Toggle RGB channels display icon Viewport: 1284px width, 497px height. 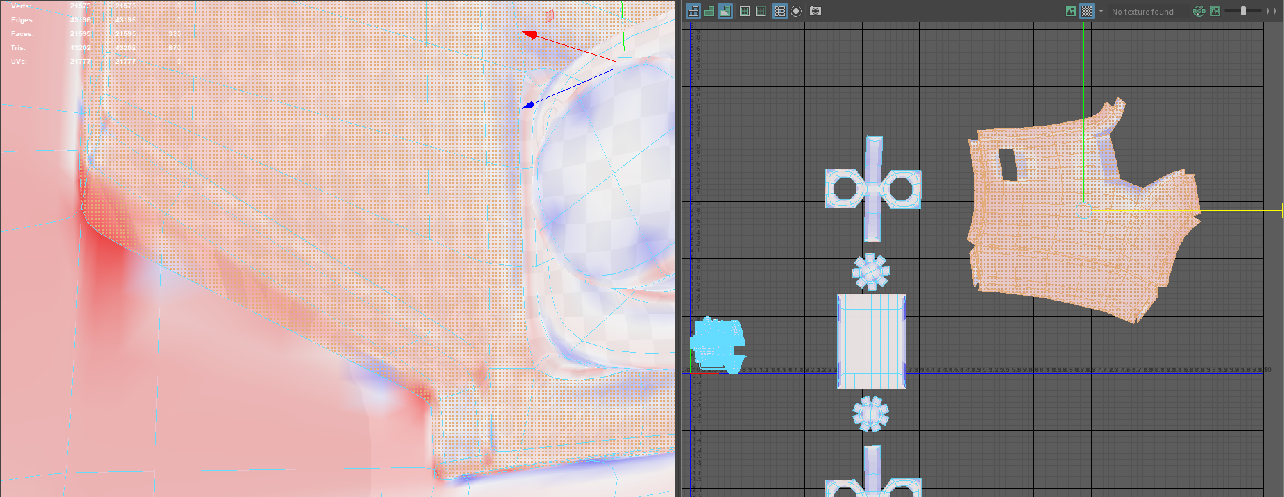(1199, 11)
